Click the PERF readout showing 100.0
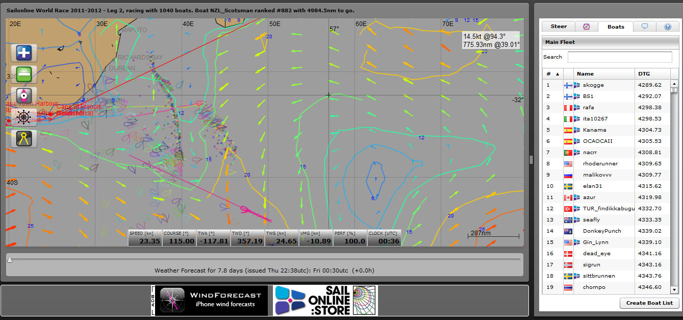Viewport: 683px width, 320px height. click(350, 238)
